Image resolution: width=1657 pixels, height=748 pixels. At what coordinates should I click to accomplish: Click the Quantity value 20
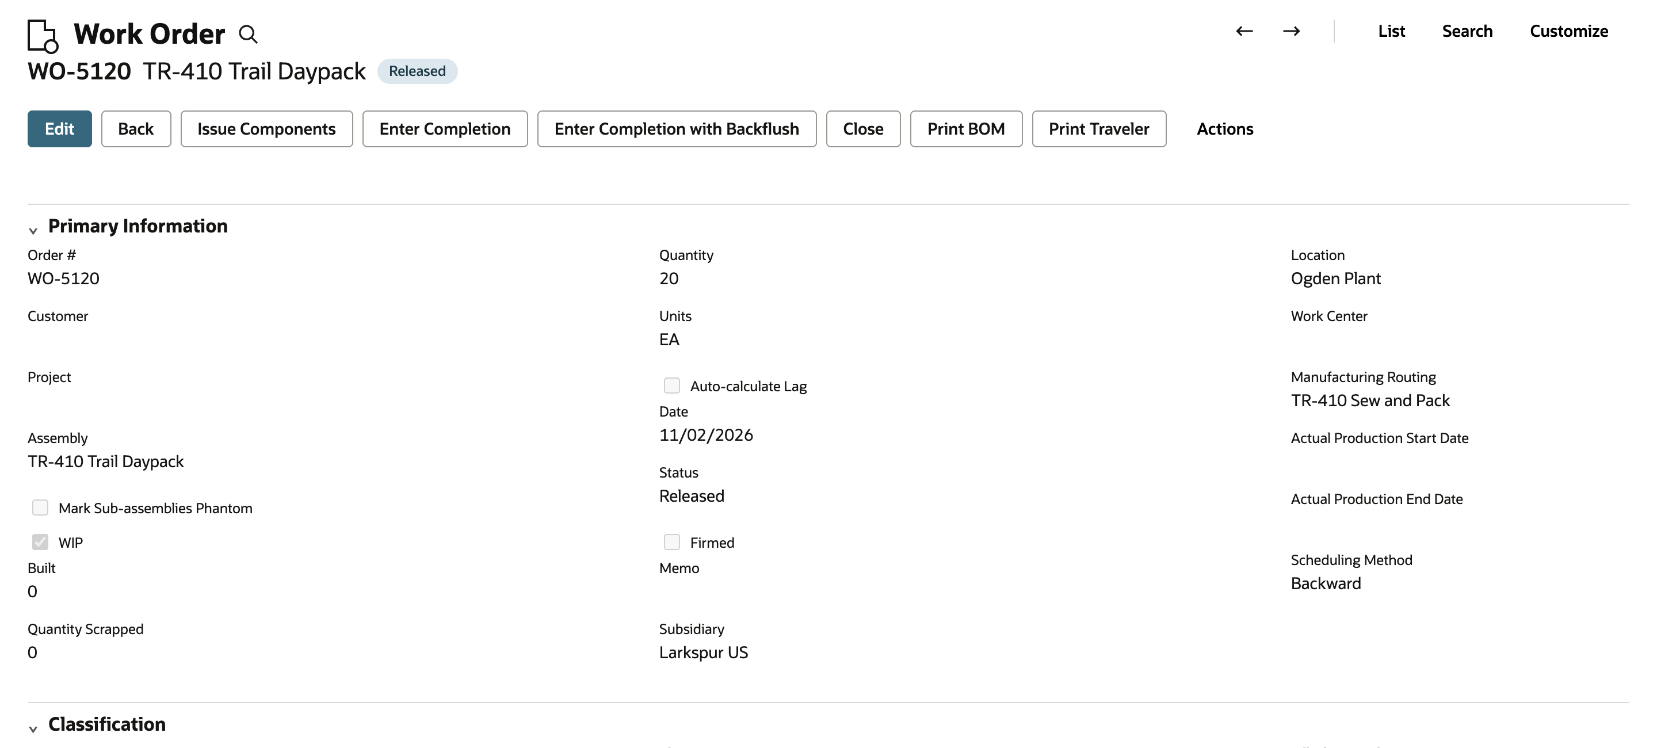tap(669, 278)
